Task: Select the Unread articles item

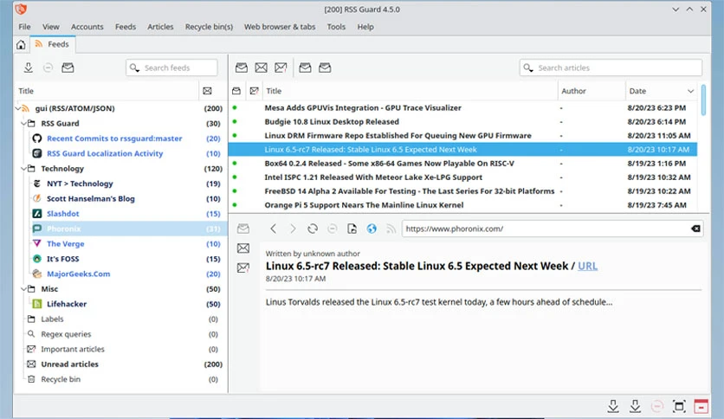Action: tap(70, 364)
